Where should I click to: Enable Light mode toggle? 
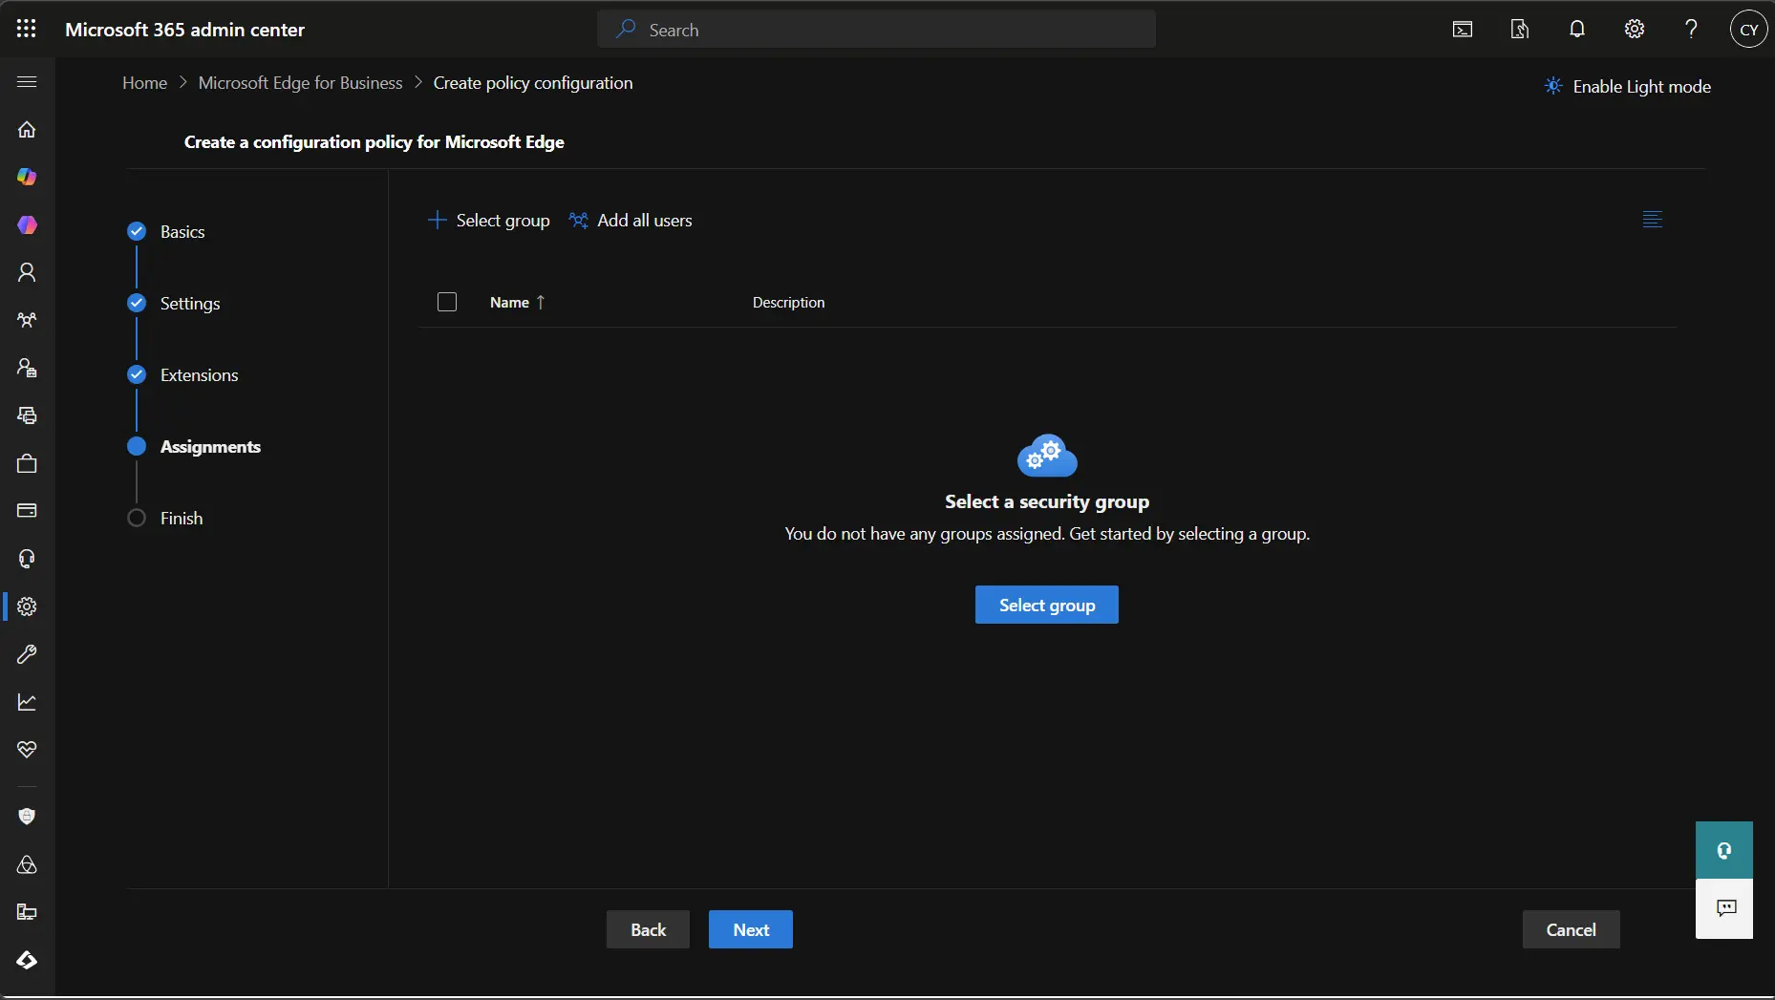pyautogui.click(x=1628, y=87)
